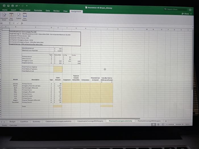Click the fx insert function icon
199x149 pixels.
(22, 23)
